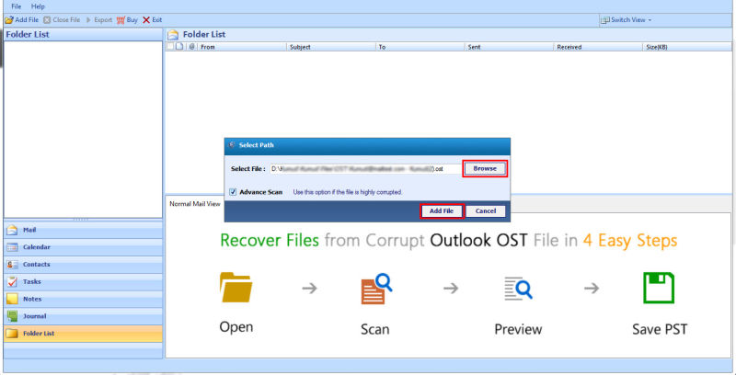Click the Export toolbar button
736x375 pixels.
[99, 20]
